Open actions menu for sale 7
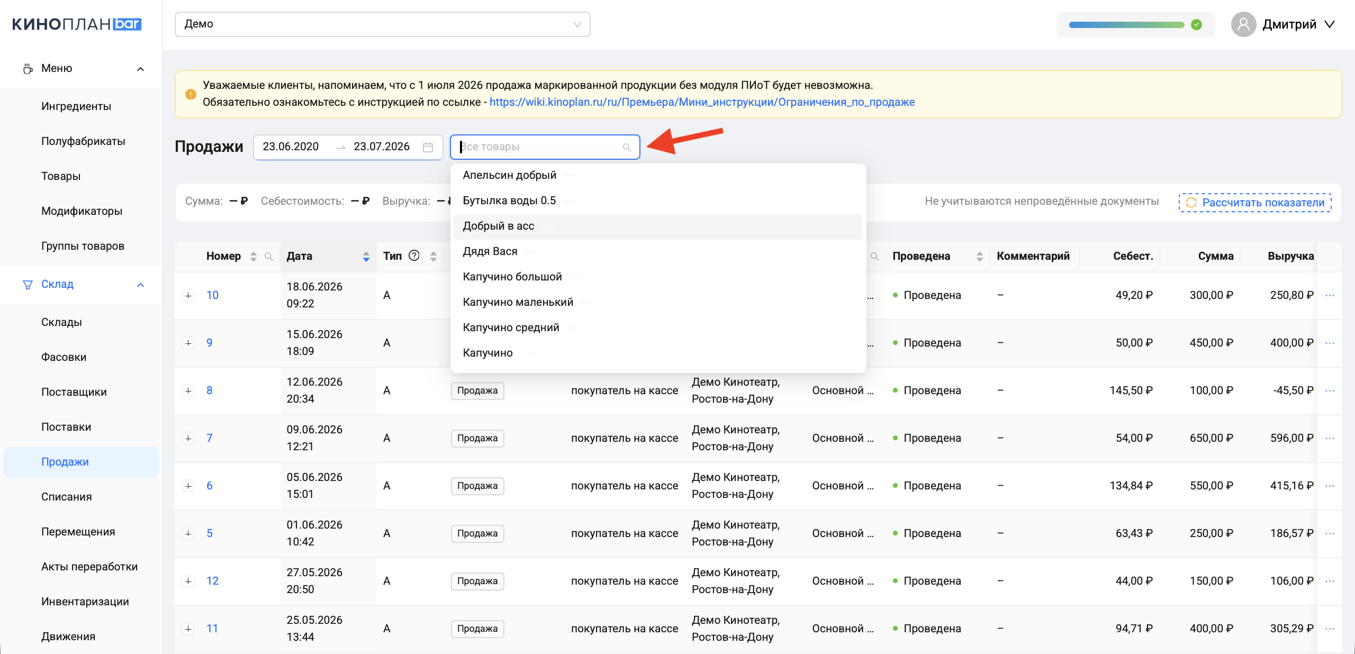The width and height of the screenshot is (1355, 654). click(1330, 438)
